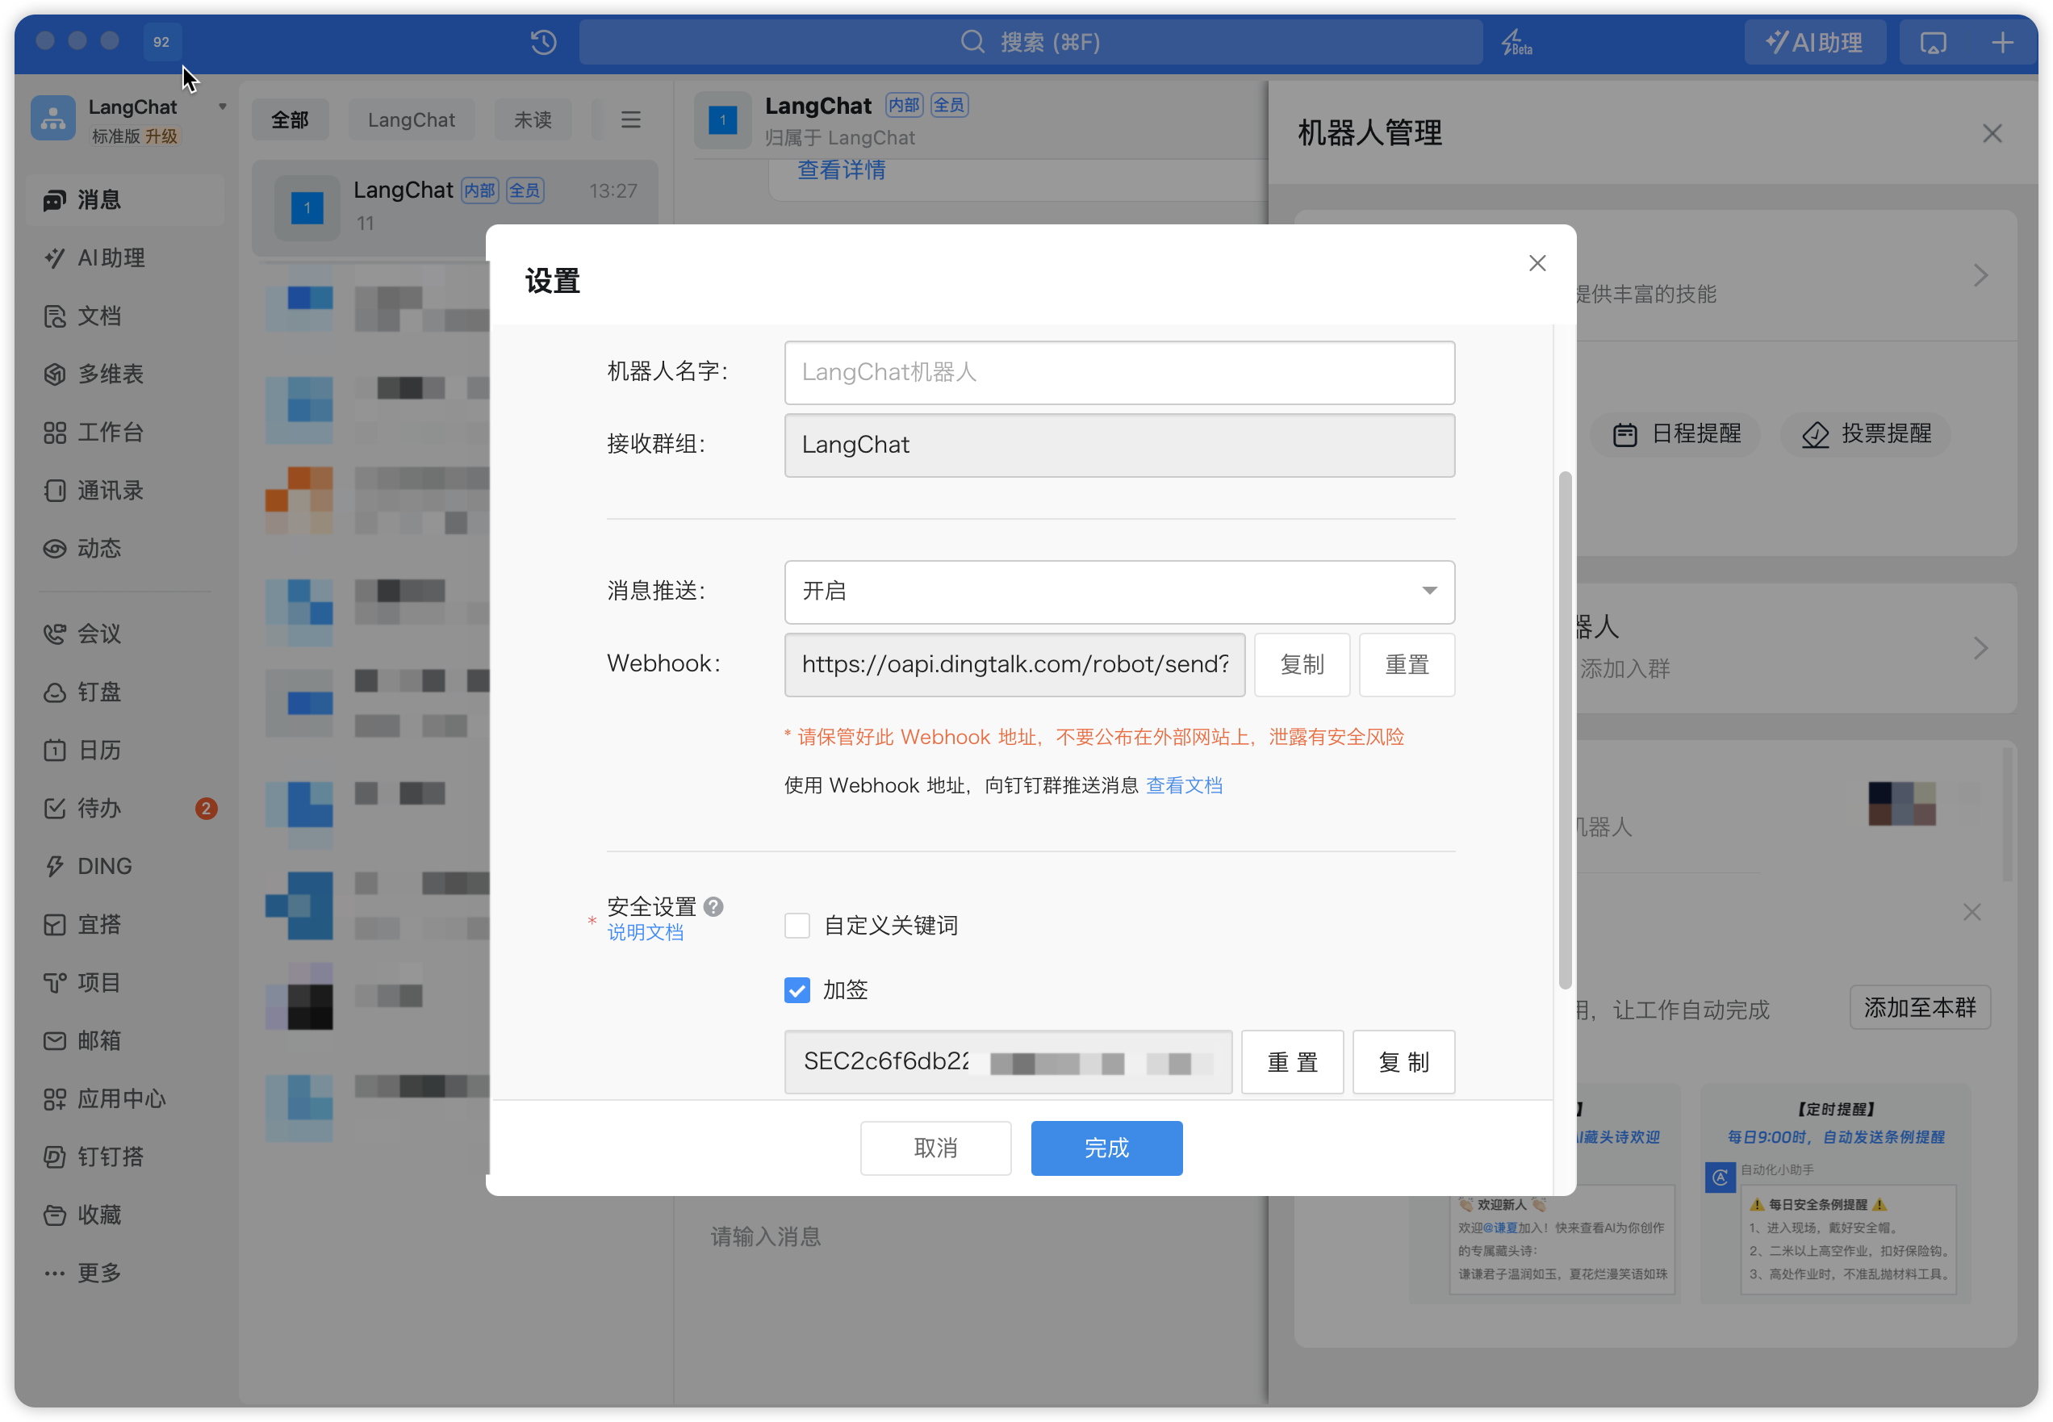Open 多维表 in the sidebar

(x=110, y=374)
